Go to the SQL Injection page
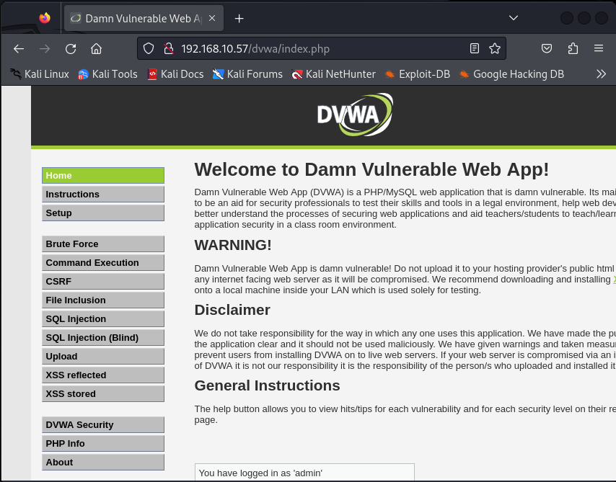This screenshot has width=616, height=482. click(x=103, y=319)
